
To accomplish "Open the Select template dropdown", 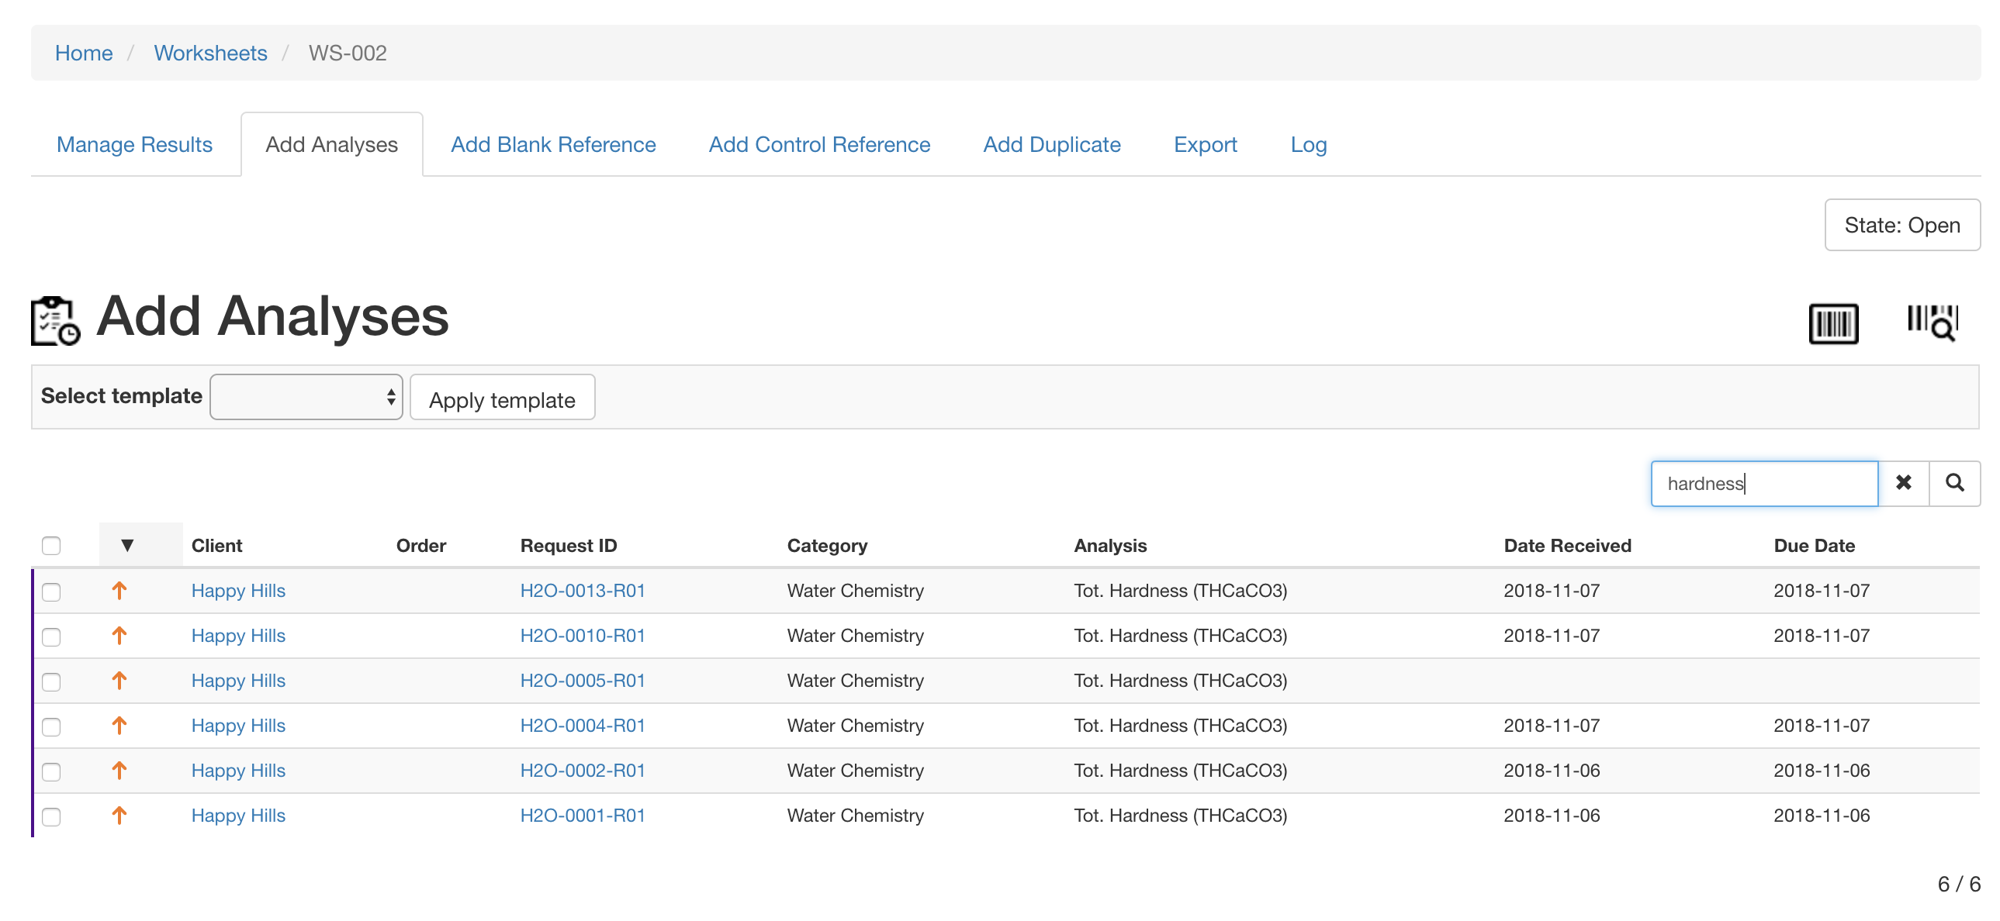I will pos(306,397).
